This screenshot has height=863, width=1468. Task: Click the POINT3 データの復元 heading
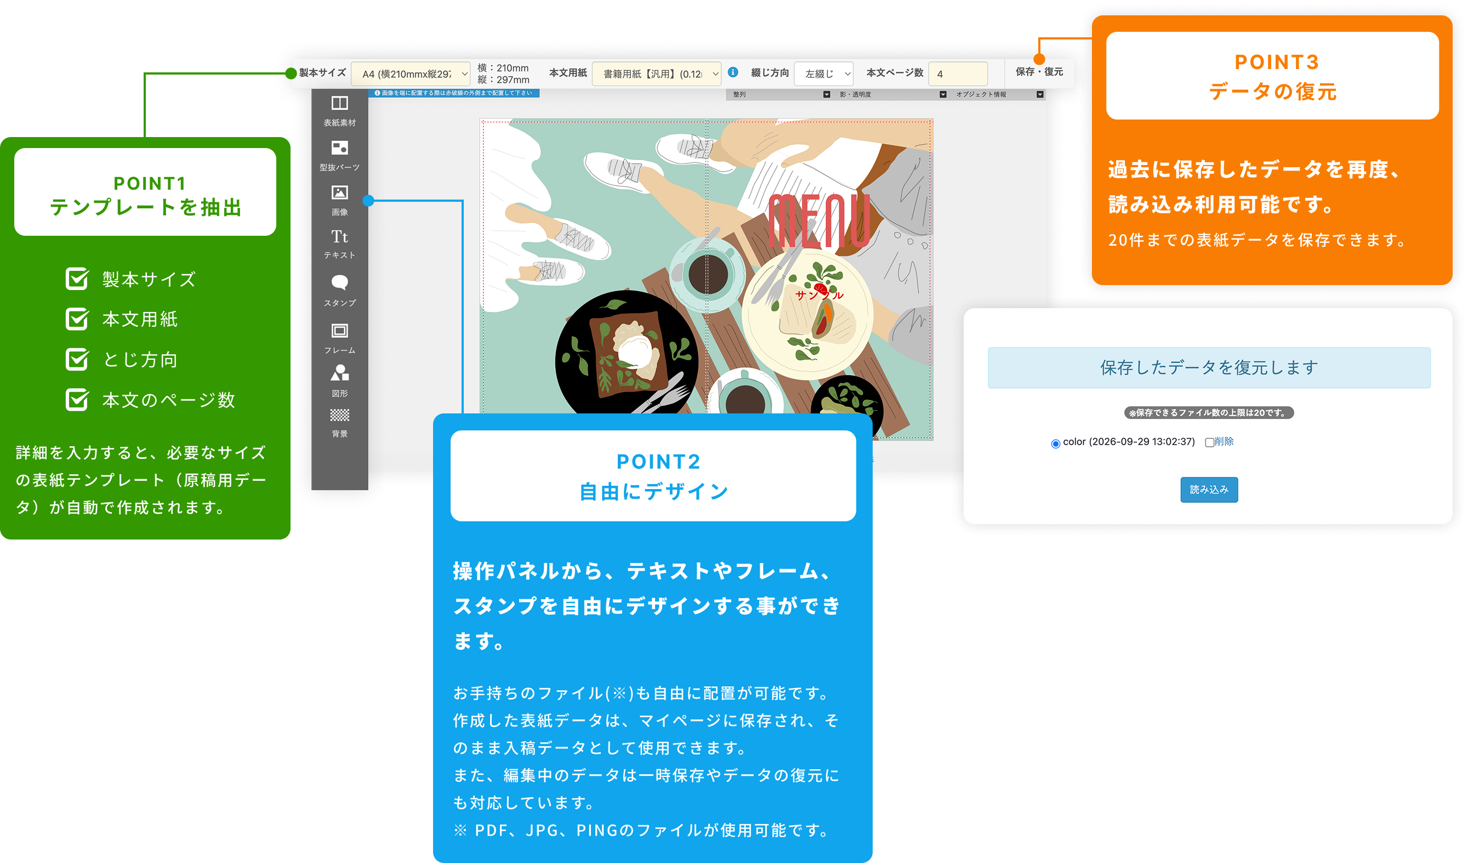point(1272,76)
